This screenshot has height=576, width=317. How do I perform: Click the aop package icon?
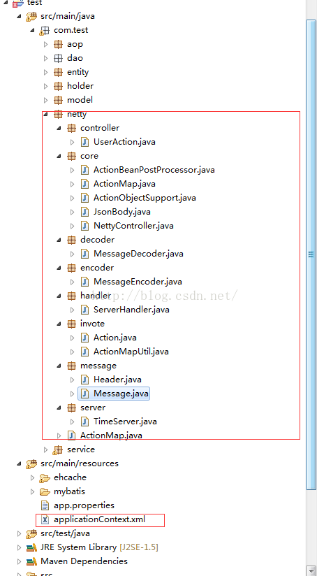(x=58, y=44)
